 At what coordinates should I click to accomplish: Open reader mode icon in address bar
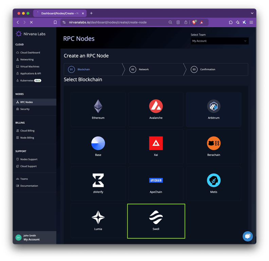click(x=178, y=22)
